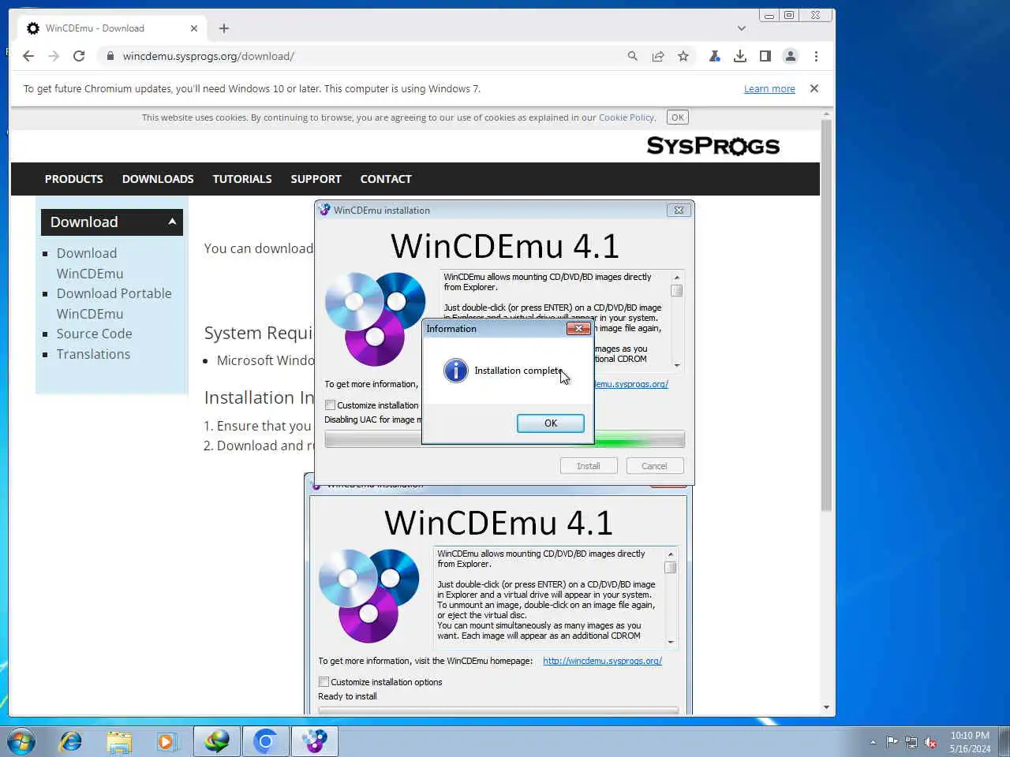Viewport: 1010px width, 757px height.
Task: Tick Customize installation options in background installer image
Action: (324, 682)
